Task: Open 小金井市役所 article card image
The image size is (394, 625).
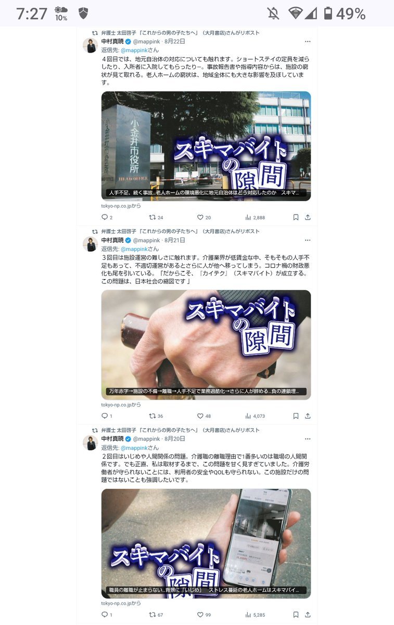Action: tap(206, 146)
